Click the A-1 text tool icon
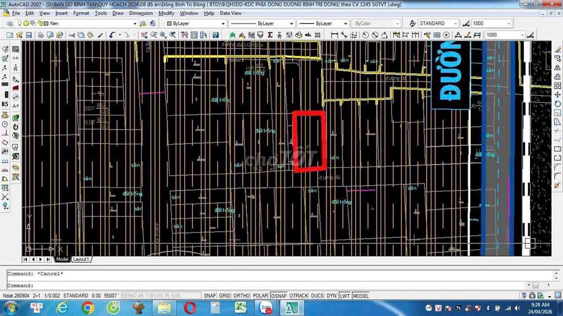The height and width of the screenshot is (316, 563). 15,106
